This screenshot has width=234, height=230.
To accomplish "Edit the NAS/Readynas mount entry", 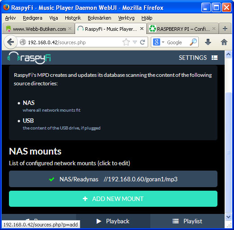I will pyautogui.click(x=113, y=179).
